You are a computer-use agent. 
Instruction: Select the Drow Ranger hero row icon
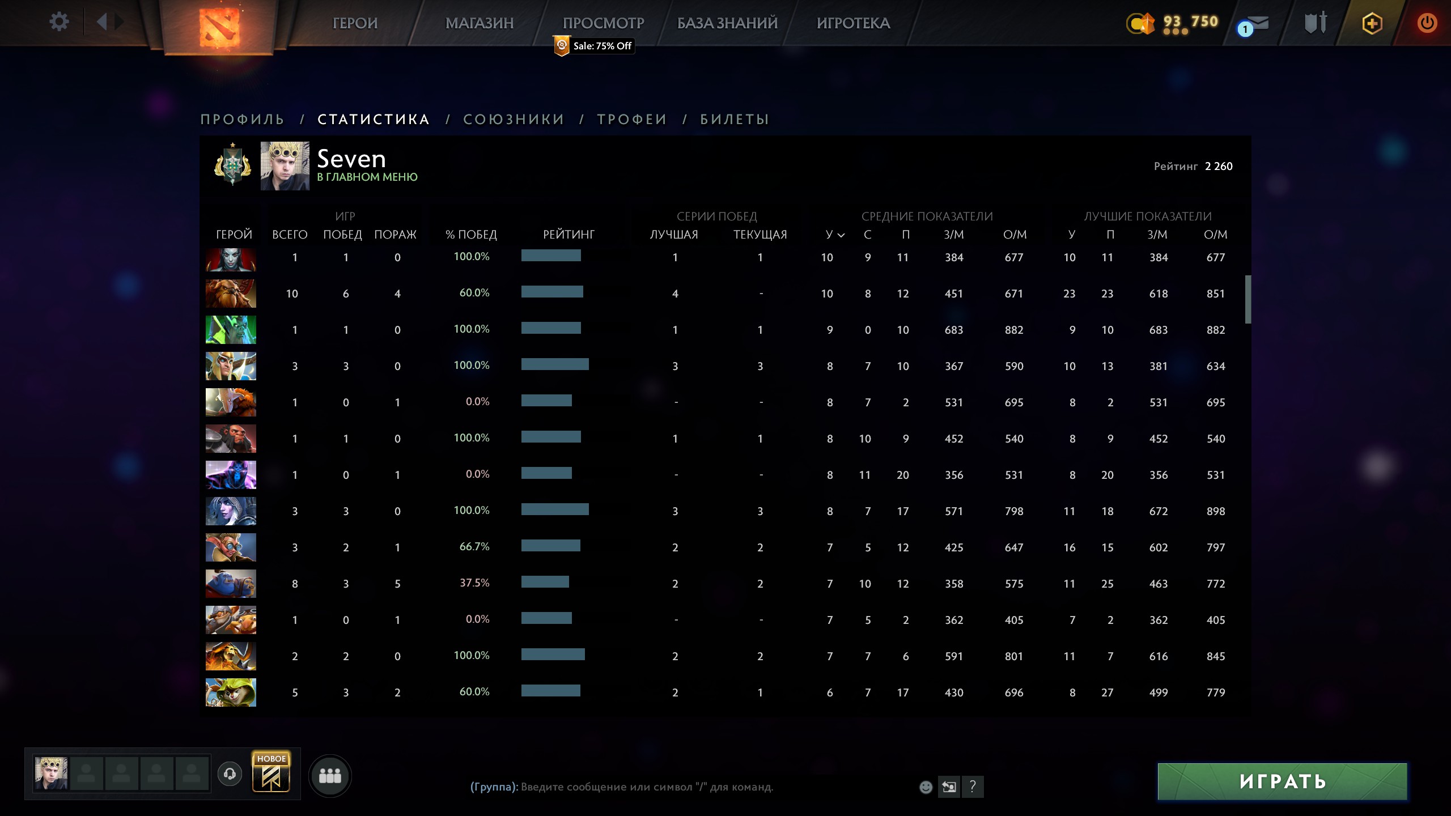[x=231, y=511]
